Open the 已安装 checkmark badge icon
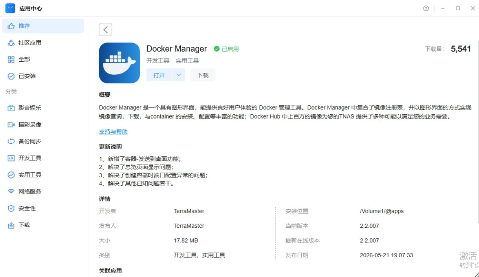Image resolution: width=479 pixels, height=277 pixels. pos(11,76)
